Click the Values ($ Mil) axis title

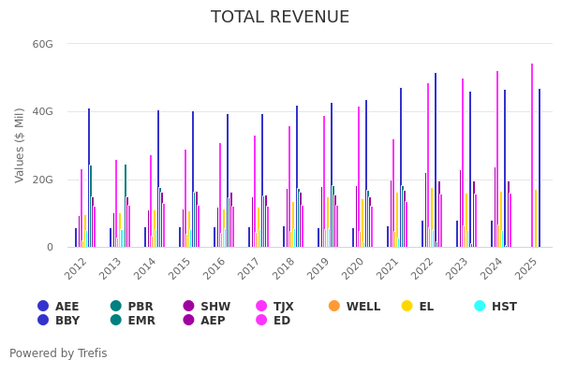[21, 145]
